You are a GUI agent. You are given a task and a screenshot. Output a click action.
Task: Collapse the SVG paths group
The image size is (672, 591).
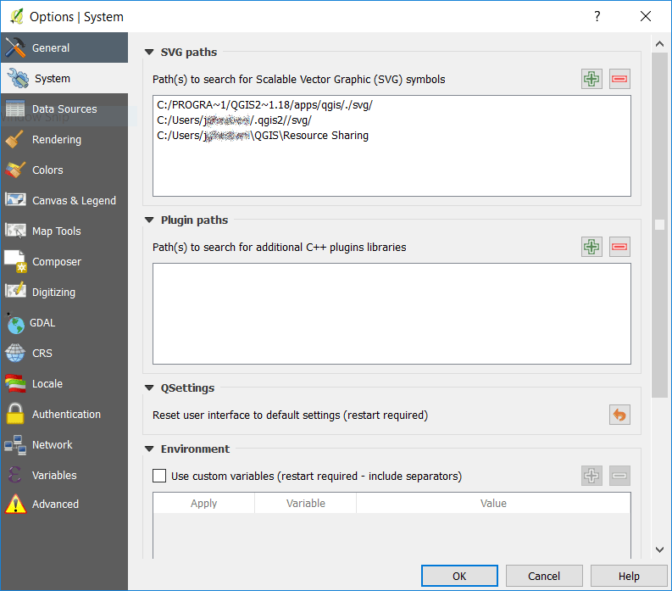[x=149, y=53]
